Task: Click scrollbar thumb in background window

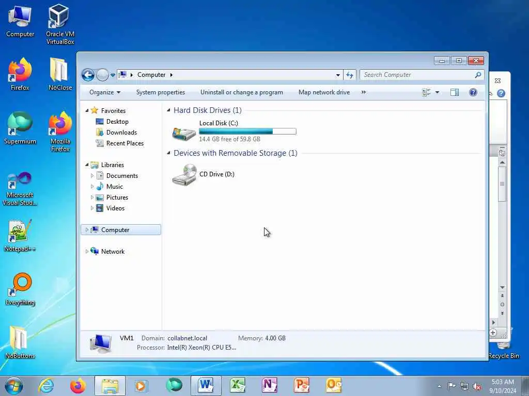Action: pyautogui.click(x=502, y=184)
